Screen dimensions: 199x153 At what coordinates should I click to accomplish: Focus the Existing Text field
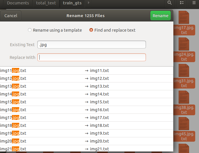(x=91, y=44)
